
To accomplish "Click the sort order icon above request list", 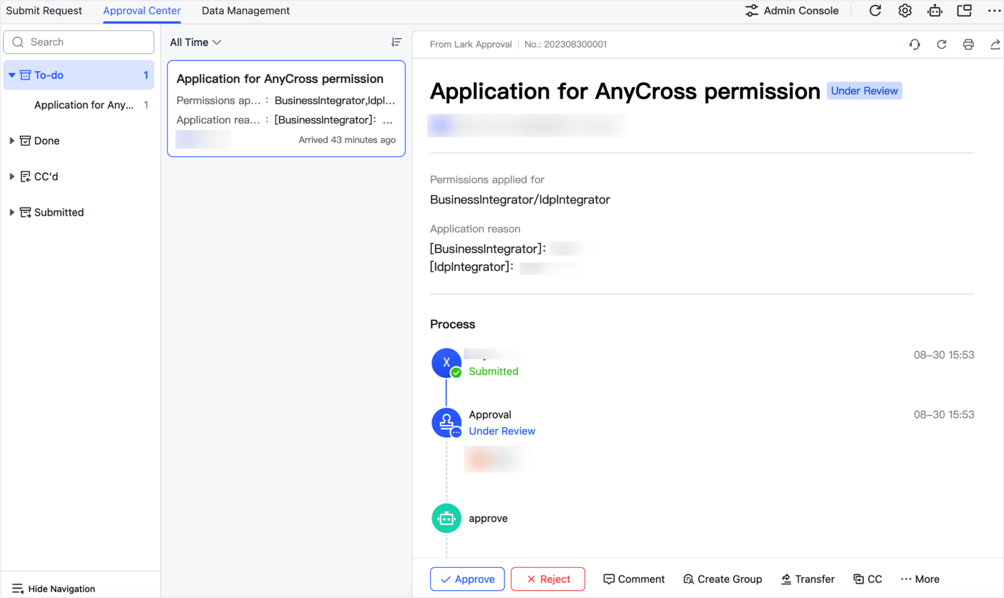I will click(x=396, y=42).
